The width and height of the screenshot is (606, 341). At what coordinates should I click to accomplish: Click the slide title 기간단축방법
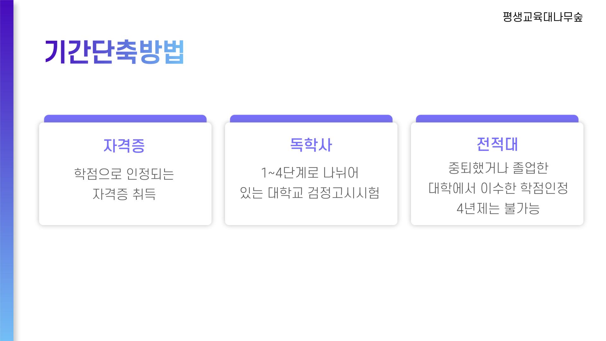click(x=115, y=52)
